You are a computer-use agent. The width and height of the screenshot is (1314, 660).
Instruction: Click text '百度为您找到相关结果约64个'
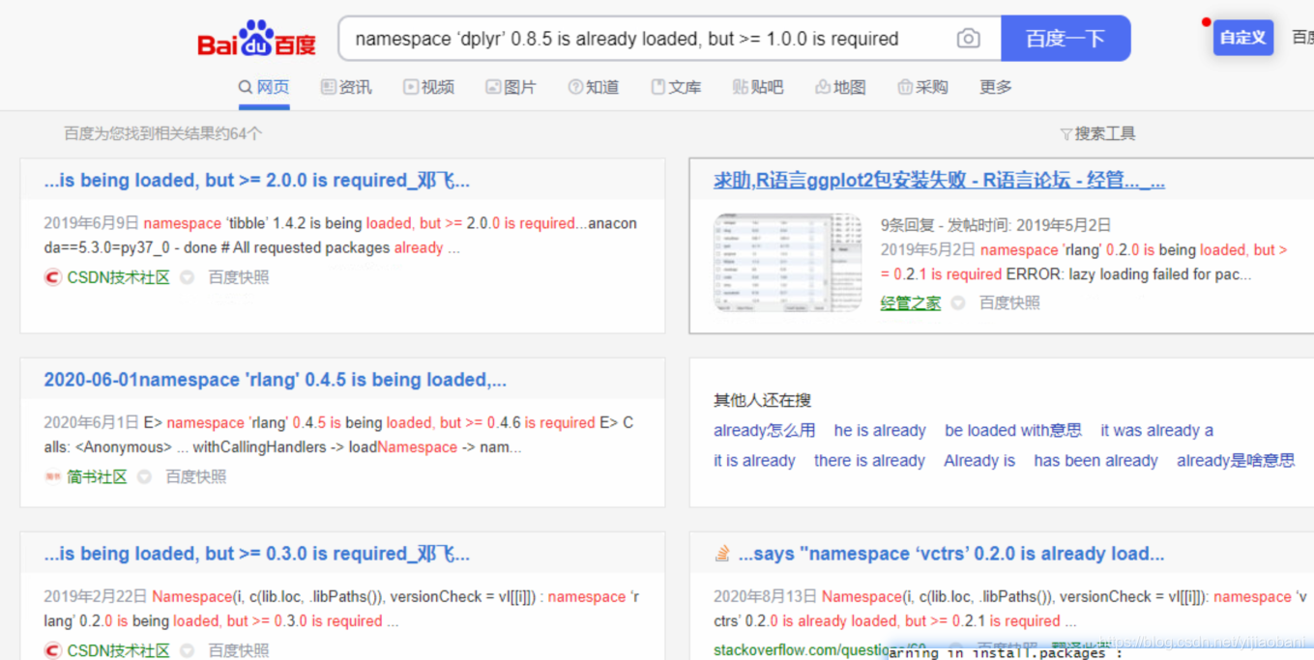point(162,133)
